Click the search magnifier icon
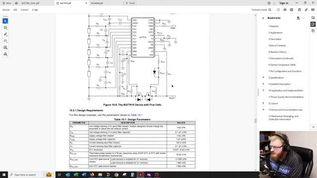 coord(269,10)
